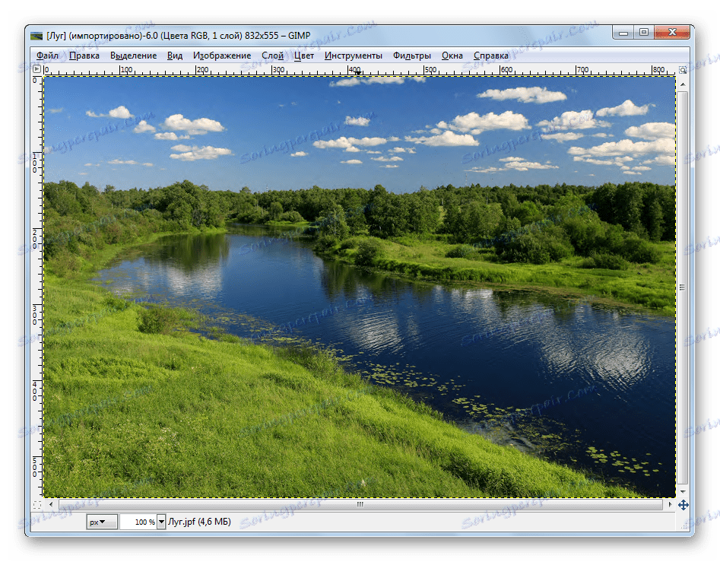Close the GIMP window
The height and width of the screenshot is (562, 720).
[672, 33]
